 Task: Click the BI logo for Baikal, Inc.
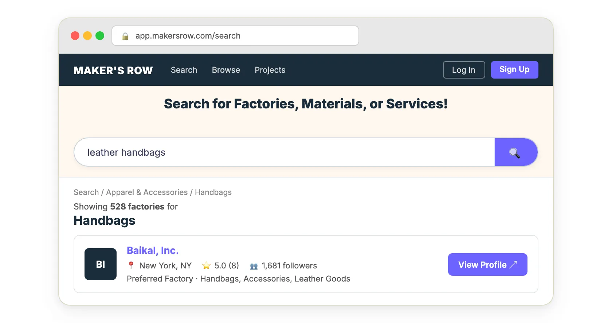coord(101,264)
